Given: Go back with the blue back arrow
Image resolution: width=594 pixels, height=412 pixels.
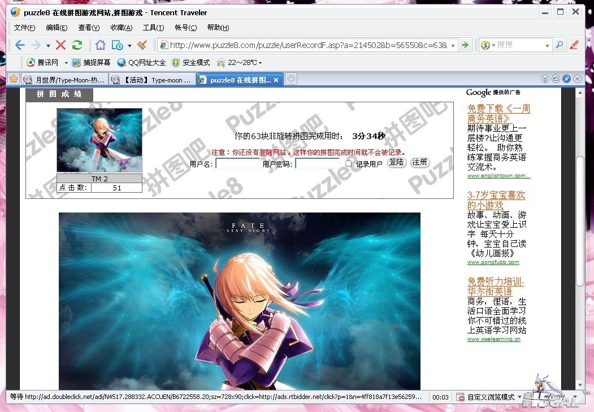Looking at the screenshot, I should pos(20,45).
